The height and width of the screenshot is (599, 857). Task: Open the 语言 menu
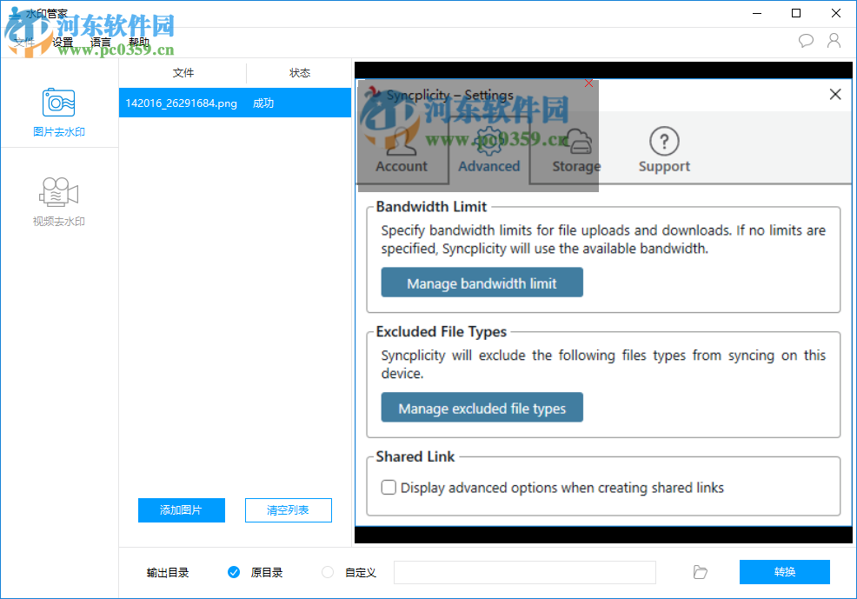pos(101,42)
